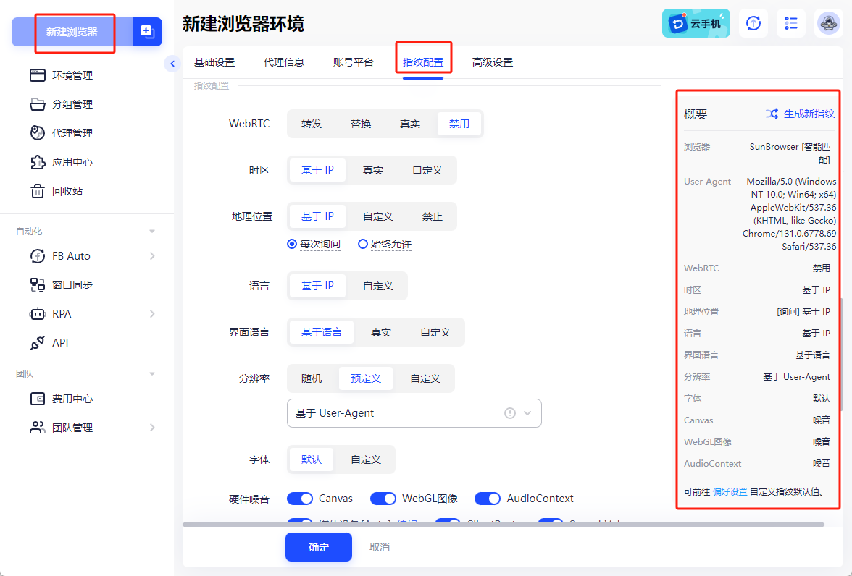Open the task list icon near avatar
The image size is (852, 576).
pyautogui.click(x=790, y=23)
